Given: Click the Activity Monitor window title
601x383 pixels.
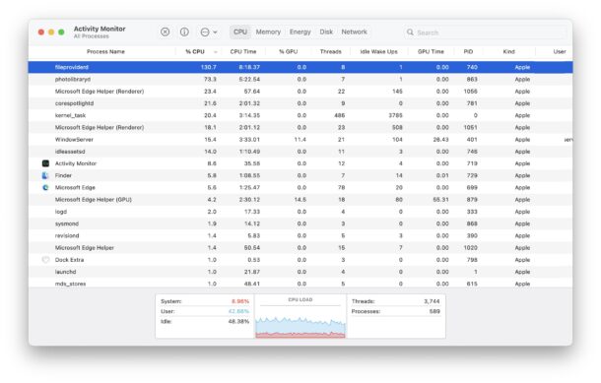Looking at the screenshot, I should 100,29.
